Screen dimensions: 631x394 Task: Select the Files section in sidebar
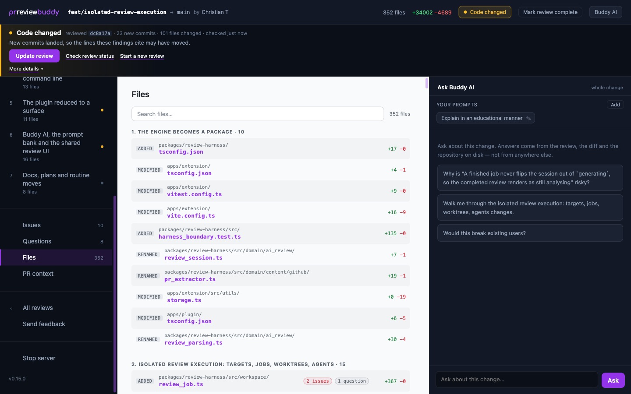pyautogui.click(x=56, y=257)
